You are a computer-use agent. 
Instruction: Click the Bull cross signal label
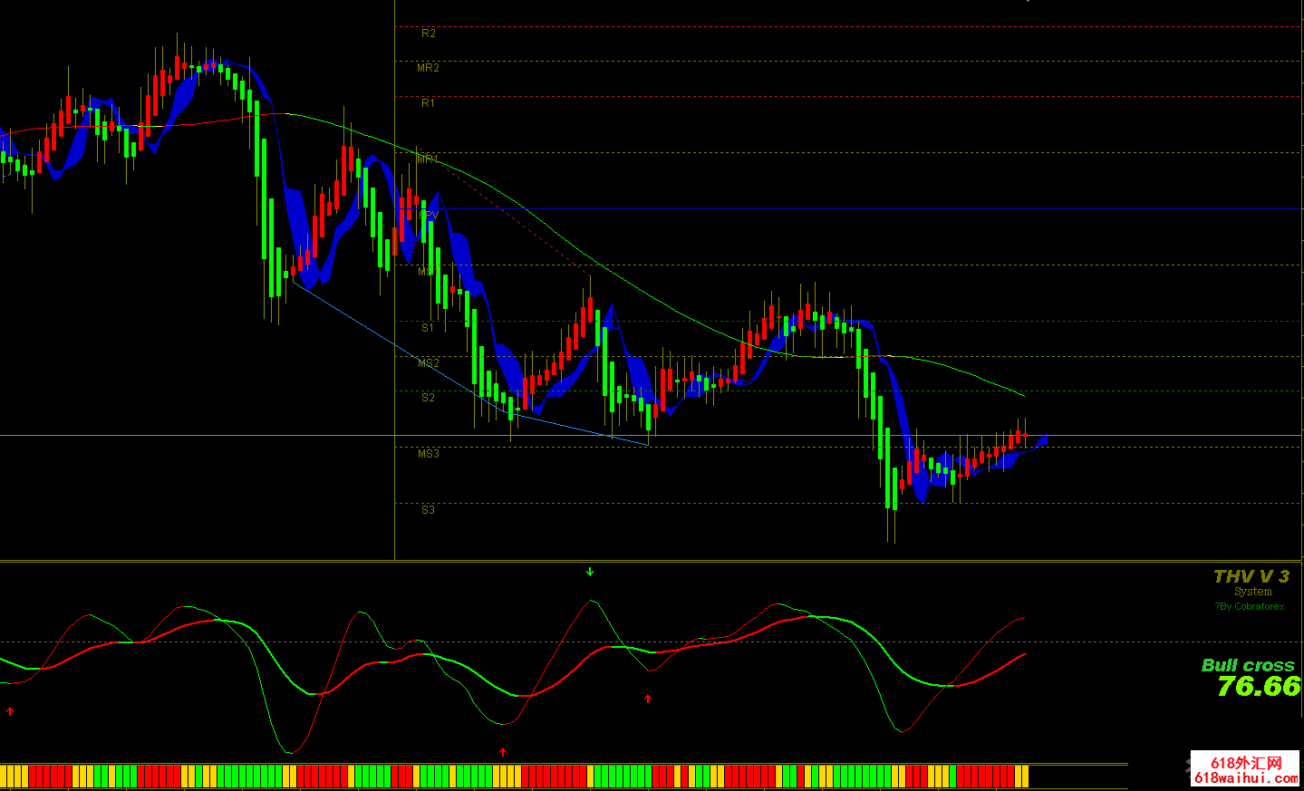(1247, 665)
